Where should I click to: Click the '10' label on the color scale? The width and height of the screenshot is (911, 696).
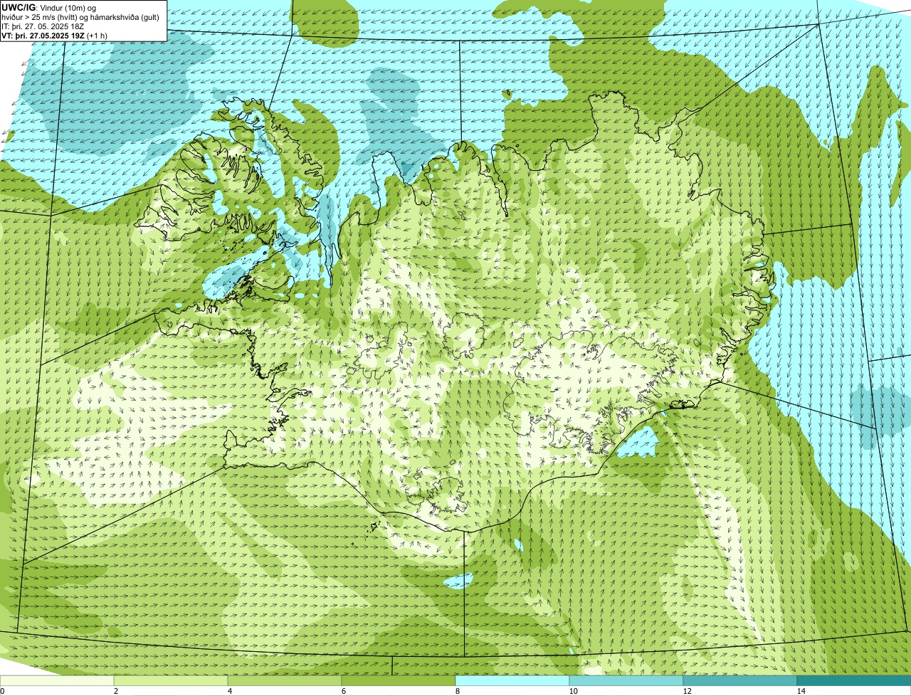click(573, 691)
